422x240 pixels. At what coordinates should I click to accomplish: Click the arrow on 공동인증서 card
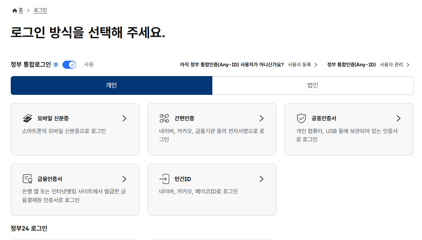(398, 118)
